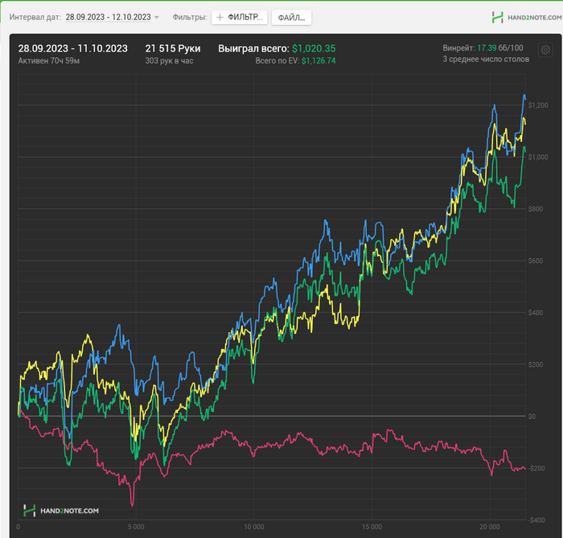Click the $400 y-axis label
The width and height of the screenshot is (563, 538).
[x=536, y=313]
